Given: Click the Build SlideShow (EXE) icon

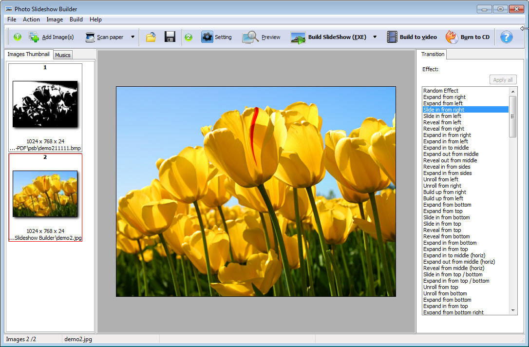Looking at the screenshot, I should 298,38.
